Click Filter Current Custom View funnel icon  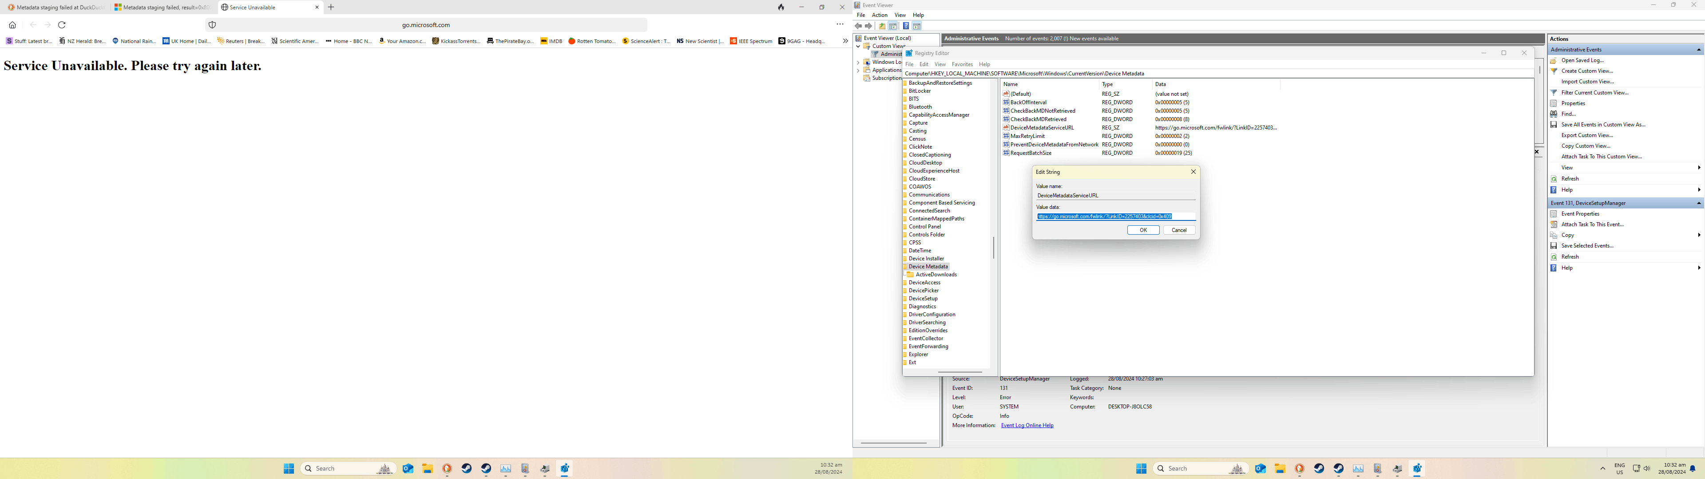[1554, 93]
